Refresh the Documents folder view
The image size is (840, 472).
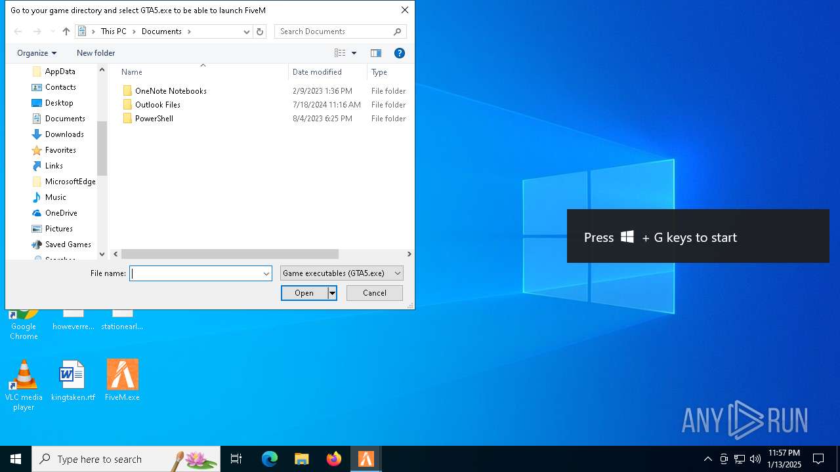click(260, 31)
